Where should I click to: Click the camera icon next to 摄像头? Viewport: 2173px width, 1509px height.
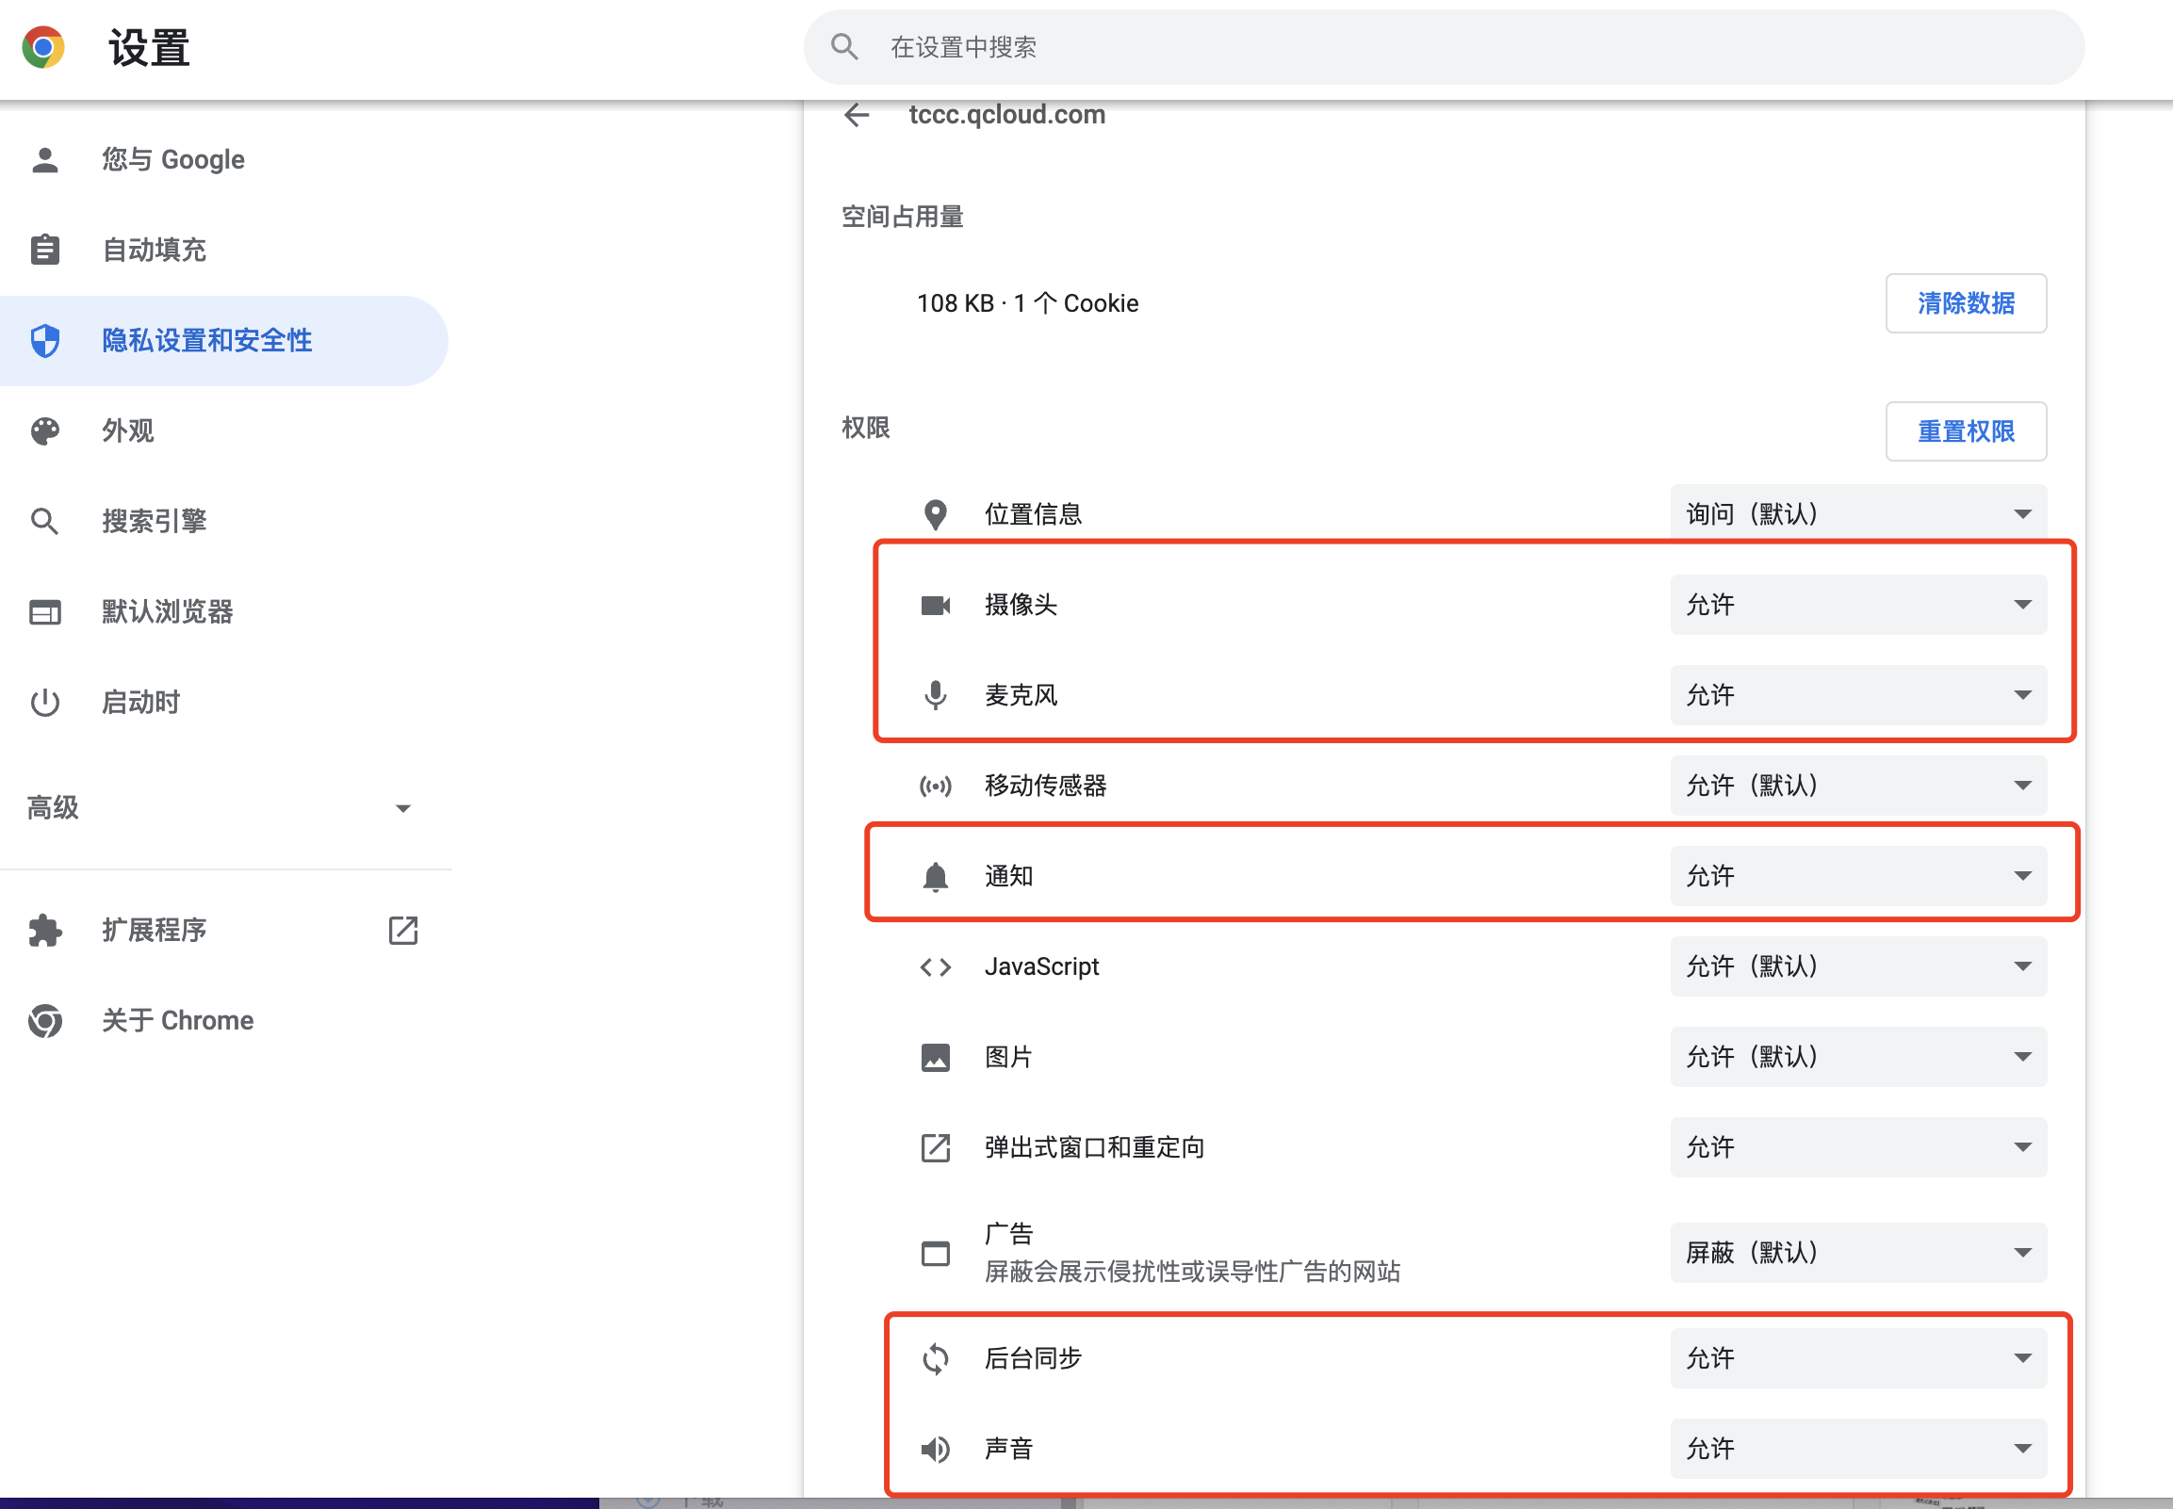click(935, 605)
